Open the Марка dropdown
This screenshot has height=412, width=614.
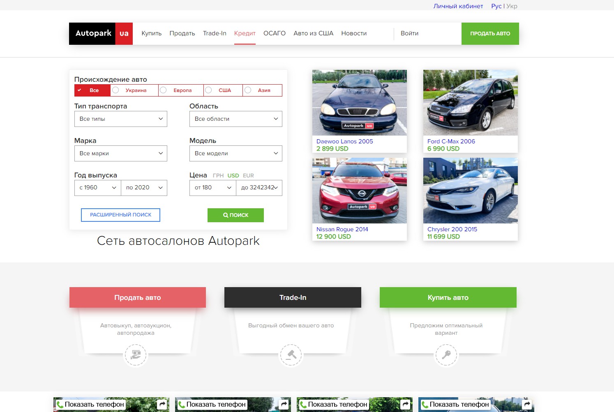pyautogui.click(x=121, y=153)
